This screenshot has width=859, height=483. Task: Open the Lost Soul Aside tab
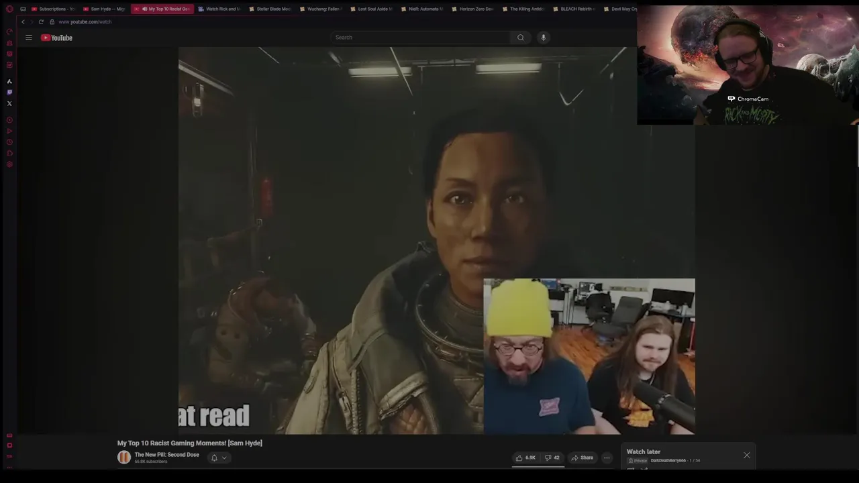tap(371, 9)
